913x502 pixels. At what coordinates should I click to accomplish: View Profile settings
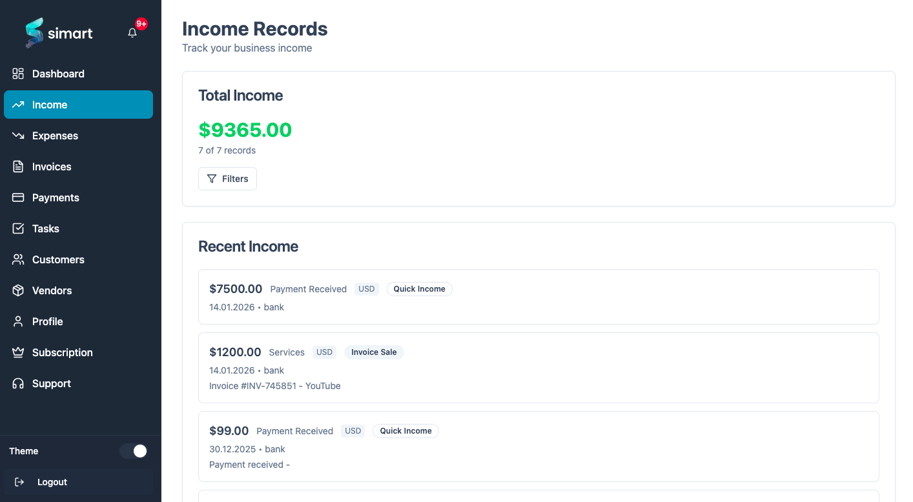tap(78, 321)
